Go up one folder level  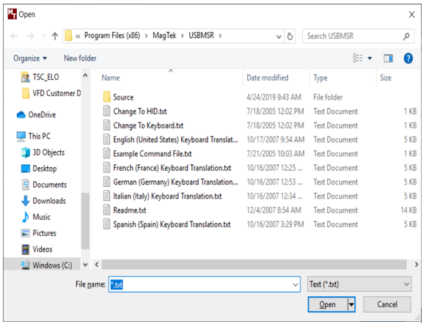(x=55, y=36)
